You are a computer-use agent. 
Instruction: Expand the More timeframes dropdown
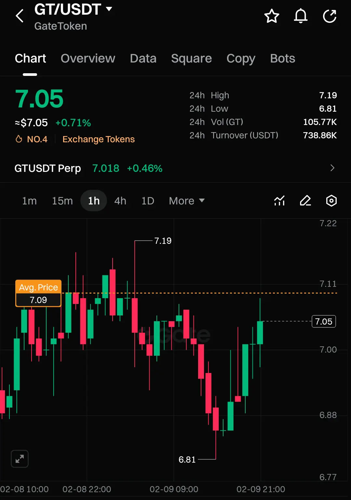point(187,201)
